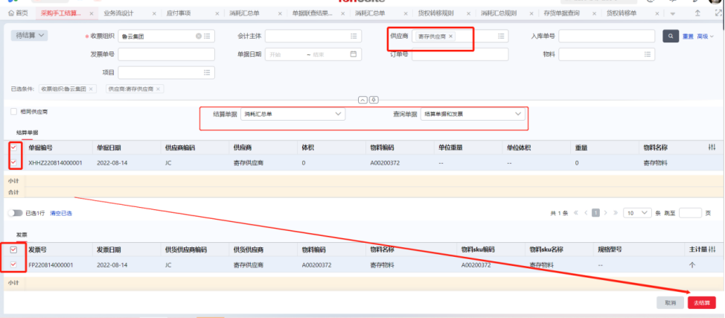Open column settings icon for 发票 table
This screenshot has height=318, width=725.
tap(712, 249)
